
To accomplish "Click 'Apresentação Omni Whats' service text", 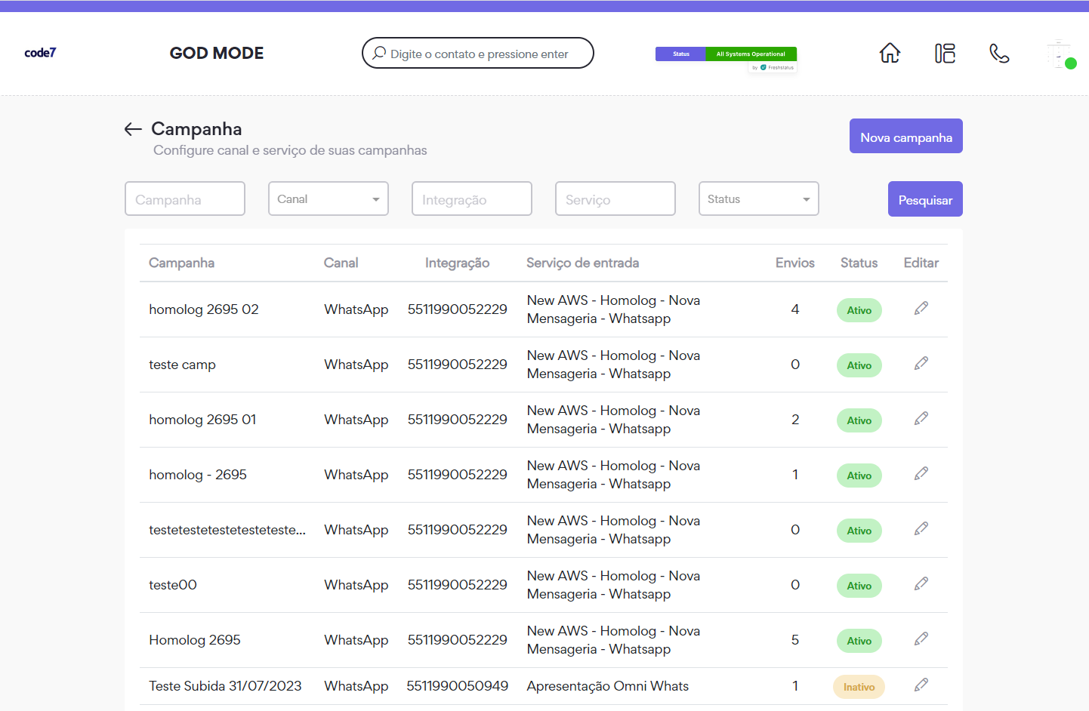I will 608,686.
